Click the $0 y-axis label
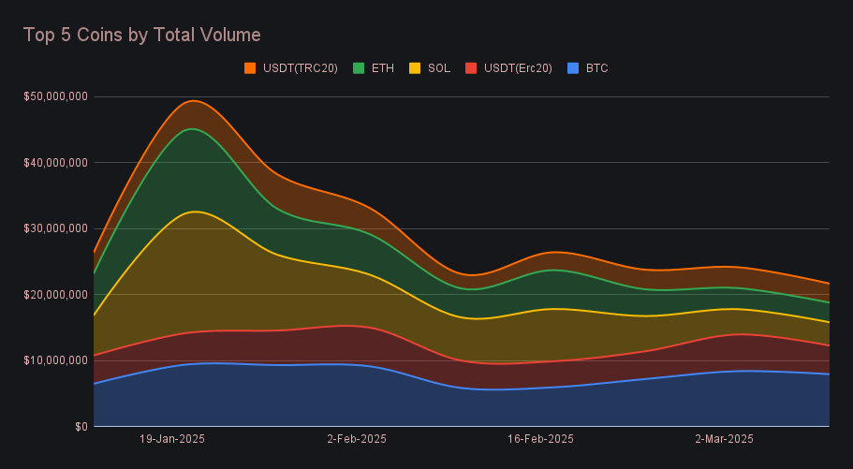This screenshot has width=853, height=469. click(x=81, y=427)
